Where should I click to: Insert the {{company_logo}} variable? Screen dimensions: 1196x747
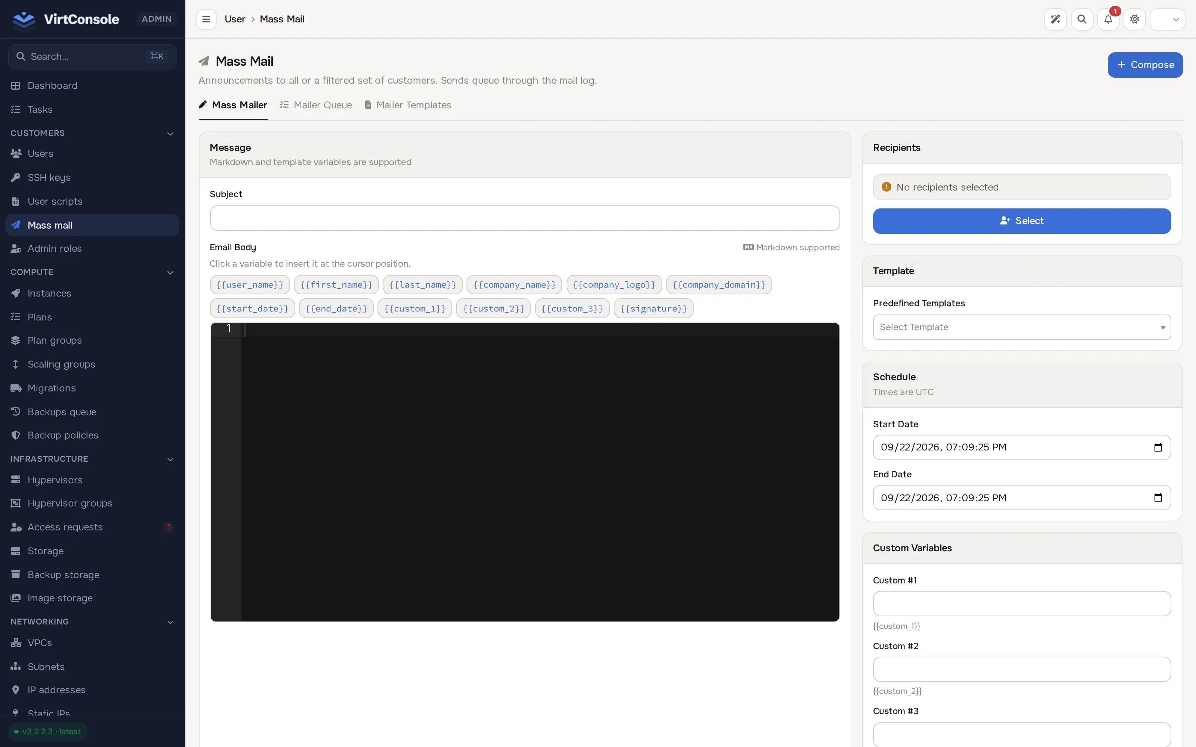614,285
